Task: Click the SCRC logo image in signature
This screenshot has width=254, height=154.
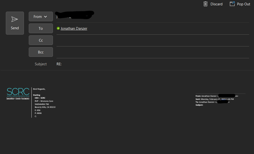Action: 18,92
